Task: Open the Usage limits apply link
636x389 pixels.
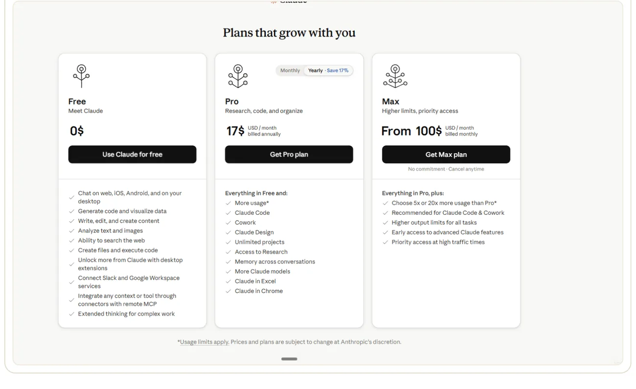Action: 204,342
